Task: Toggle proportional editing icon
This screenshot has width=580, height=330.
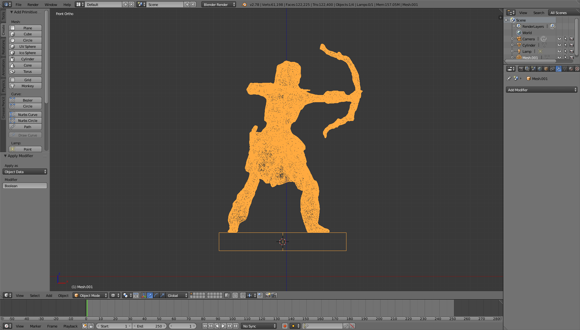Action: (x=235, y=295)
